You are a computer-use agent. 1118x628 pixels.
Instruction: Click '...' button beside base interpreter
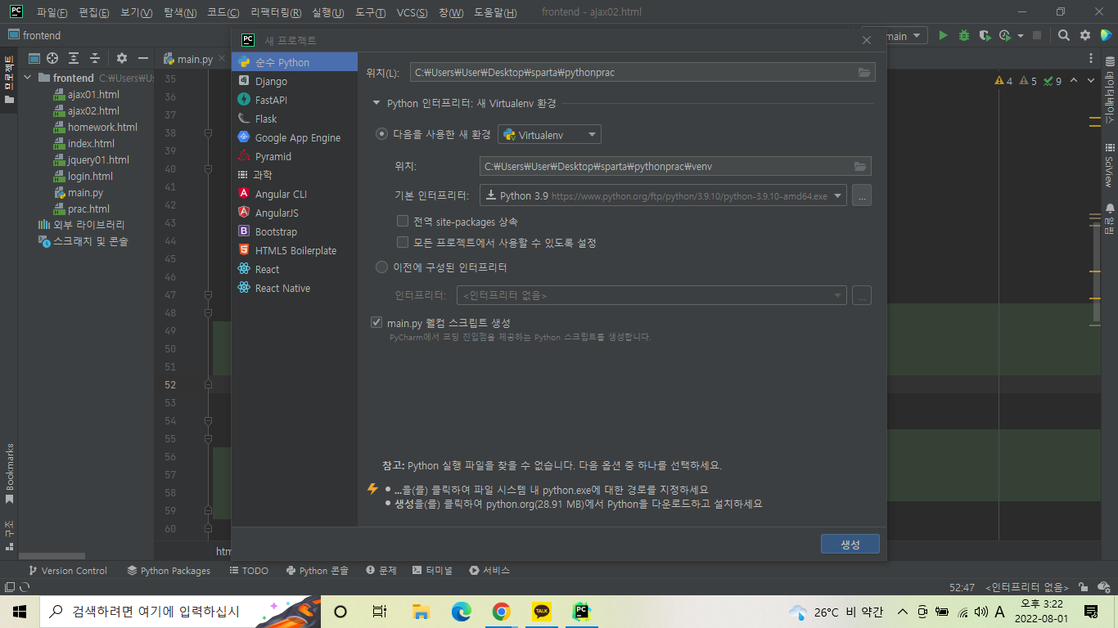[861, 195]
